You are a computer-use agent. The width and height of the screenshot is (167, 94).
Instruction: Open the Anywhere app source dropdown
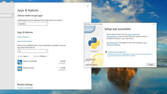pos(33,24)
